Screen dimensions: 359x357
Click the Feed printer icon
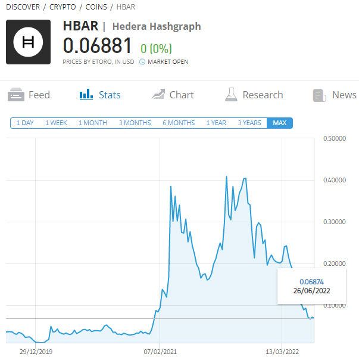(x=16, y=94)
